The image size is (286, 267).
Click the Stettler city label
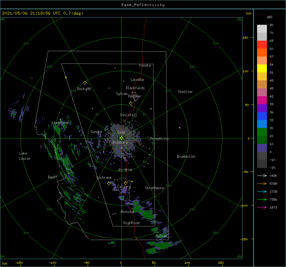click(185, 92)
